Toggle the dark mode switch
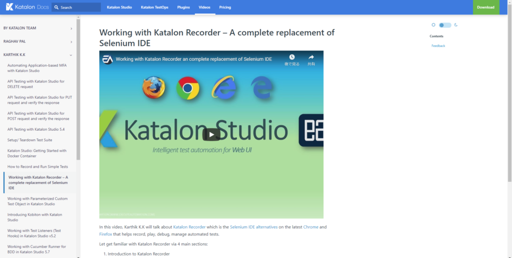This screenshot has height=258, width=512. pos(444,25)
